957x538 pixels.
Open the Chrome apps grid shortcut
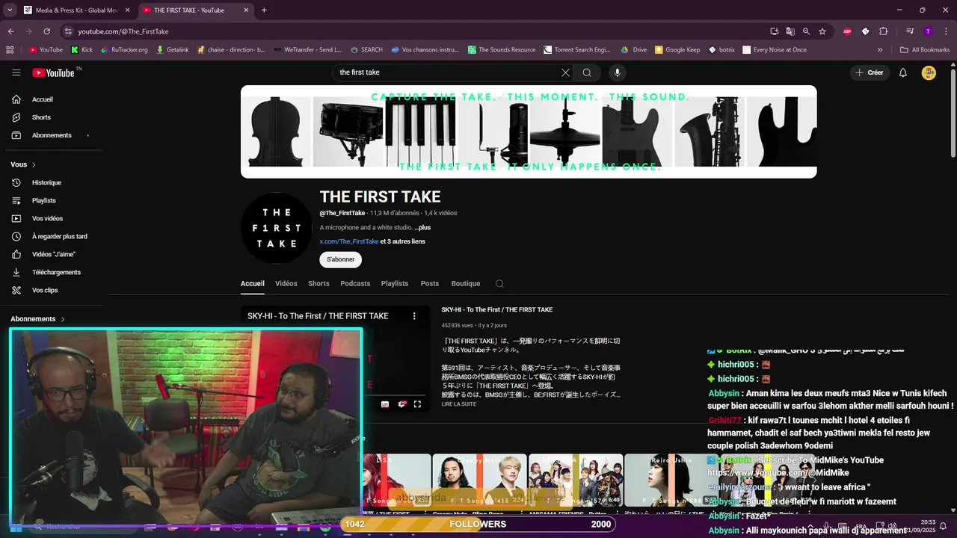coord(10,50)
